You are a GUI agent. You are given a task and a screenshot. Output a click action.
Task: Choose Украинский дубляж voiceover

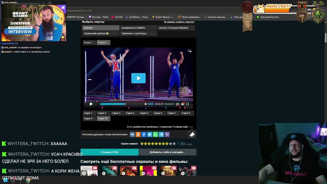tap(101, 33)
